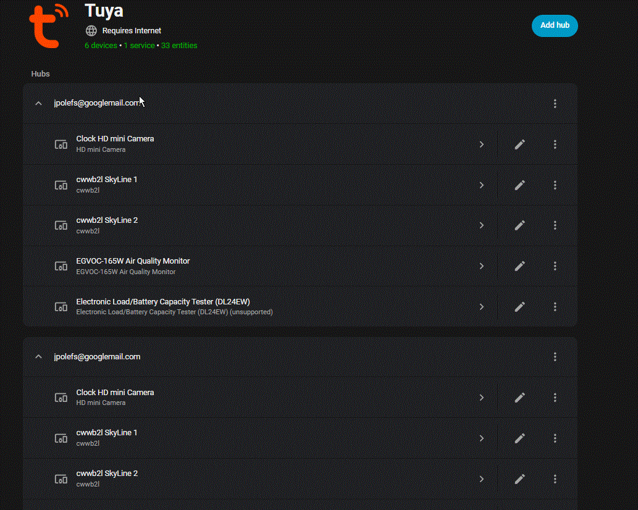Open chevron of upper cwwb2l SkyLine 1
Image resolution: width=638 pixels, height=510 pixels.
[482, 185]
